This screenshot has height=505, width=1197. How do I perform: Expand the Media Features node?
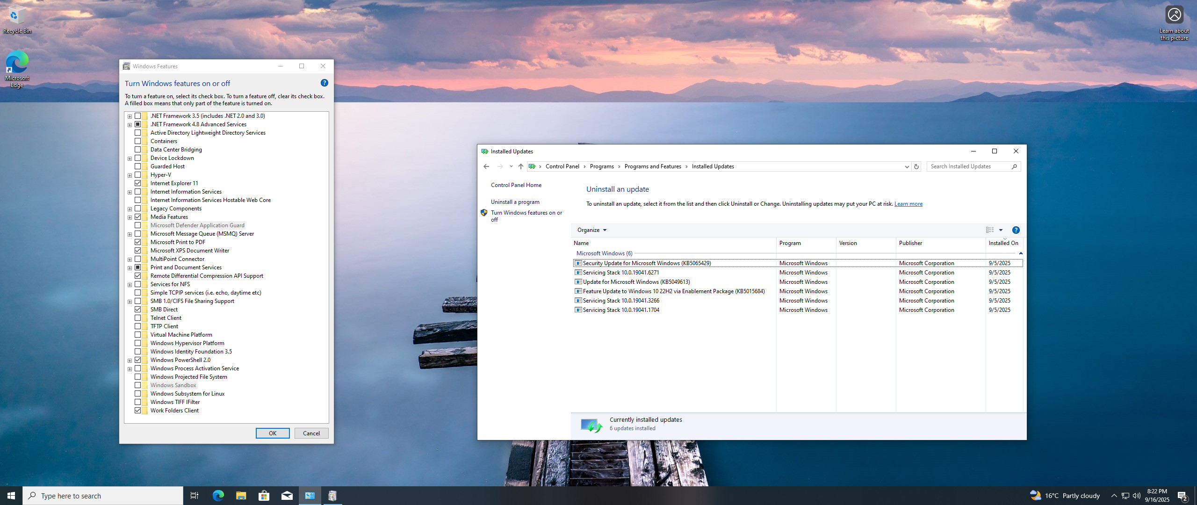130,217
